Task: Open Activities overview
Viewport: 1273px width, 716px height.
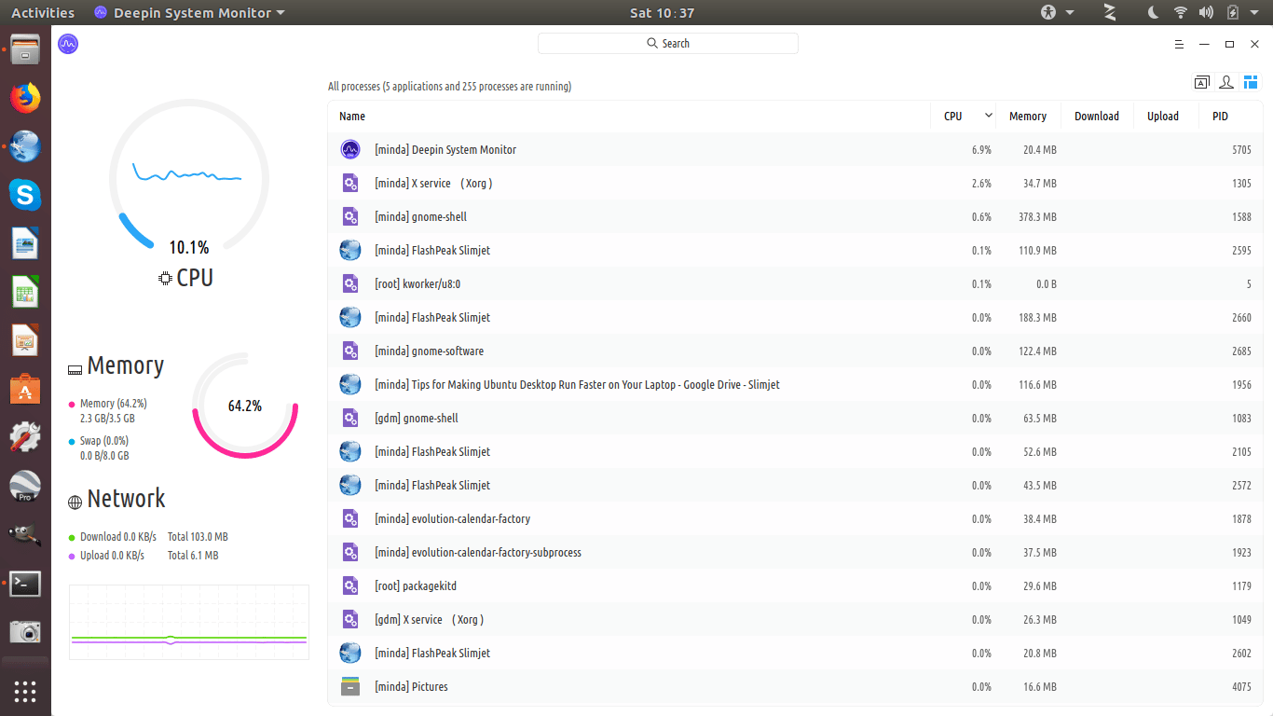Action: (x=43, y=13)
